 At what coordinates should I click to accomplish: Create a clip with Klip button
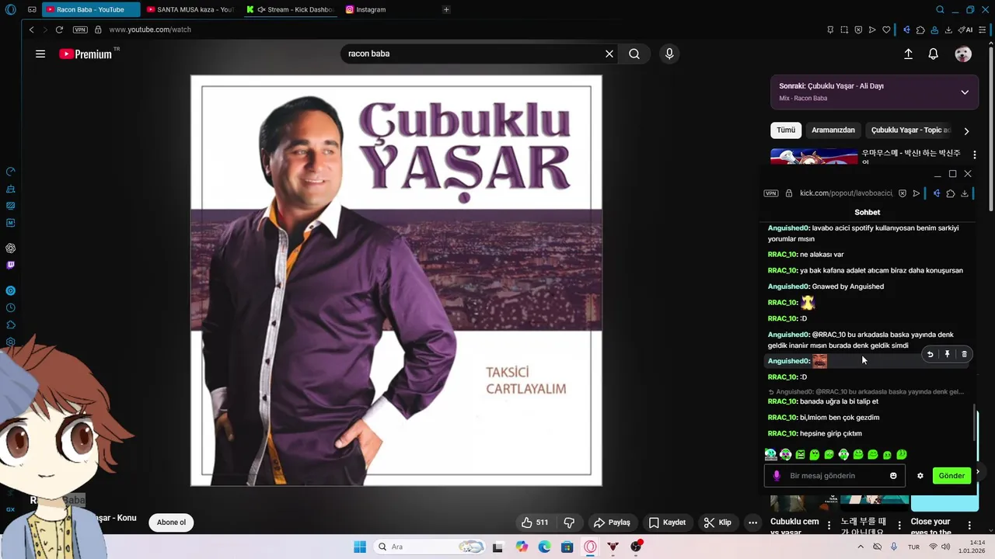(717, 523)
